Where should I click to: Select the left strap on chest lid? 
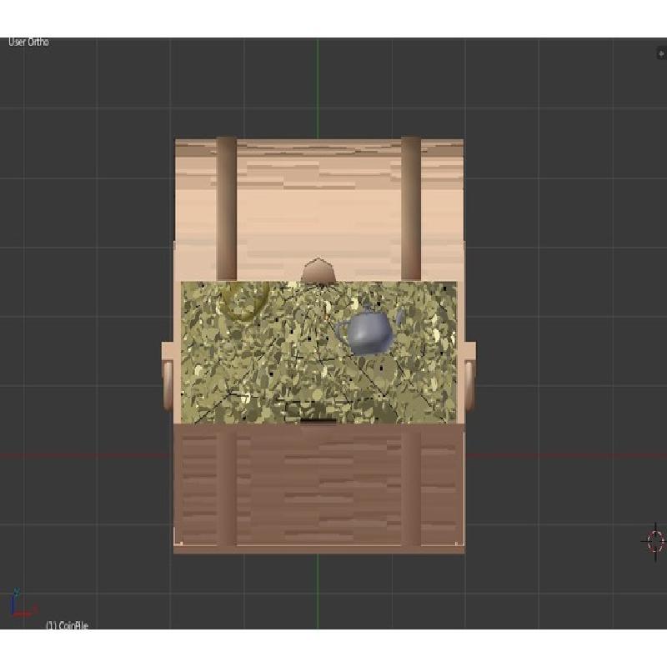click(x=226, y=208)
